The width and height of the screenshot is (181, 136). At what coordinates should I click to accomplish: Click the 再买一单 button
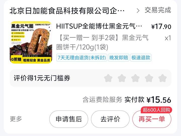click(152, 119)
